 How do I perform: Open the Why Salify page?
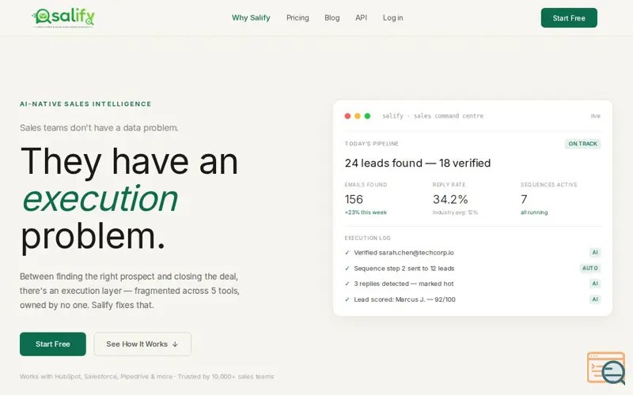click(251, 17)
